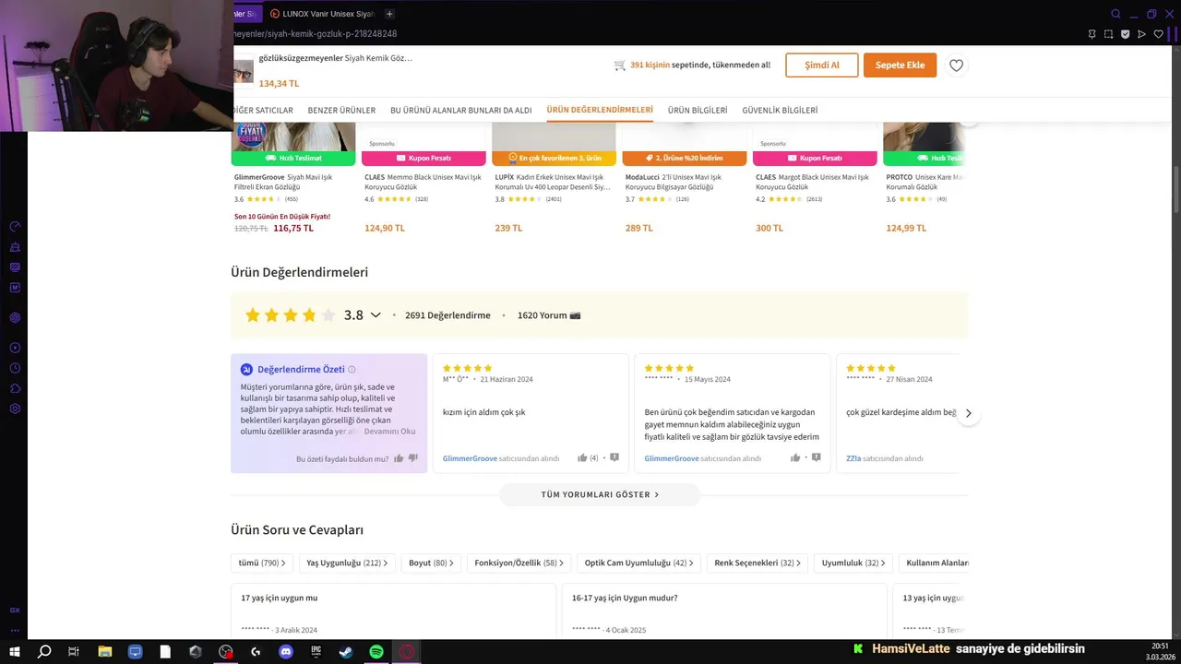
Task: Open ChatGPT from the Opera sidebar
Action: click(15, 317)
